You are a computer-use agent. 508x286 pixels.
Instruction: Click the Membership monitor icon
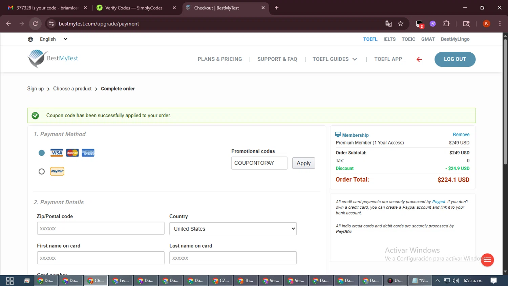338,134
